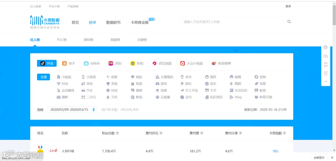The width and height of the screenshot is (336, 161).
Task: Open the 卡思商业版 menu item
Action: click(140, 22)
